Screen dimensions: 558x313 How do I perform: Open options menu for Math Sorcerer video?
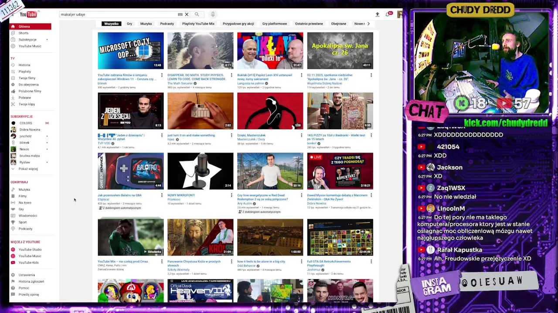[231, 75]
